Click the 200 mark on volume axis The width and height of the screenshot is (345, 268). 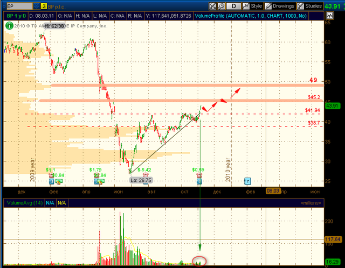click(329, 221)
